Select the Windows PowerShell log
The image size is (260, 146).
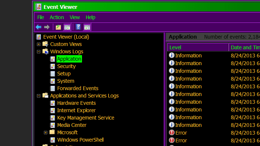(x=81, y=140)
